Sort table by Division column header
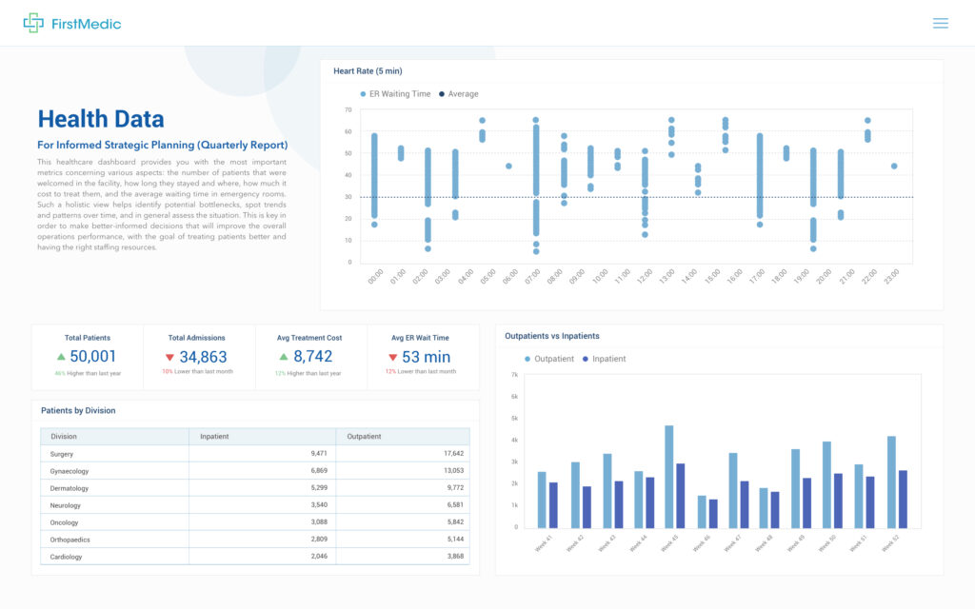 click(x=64, y=437)
